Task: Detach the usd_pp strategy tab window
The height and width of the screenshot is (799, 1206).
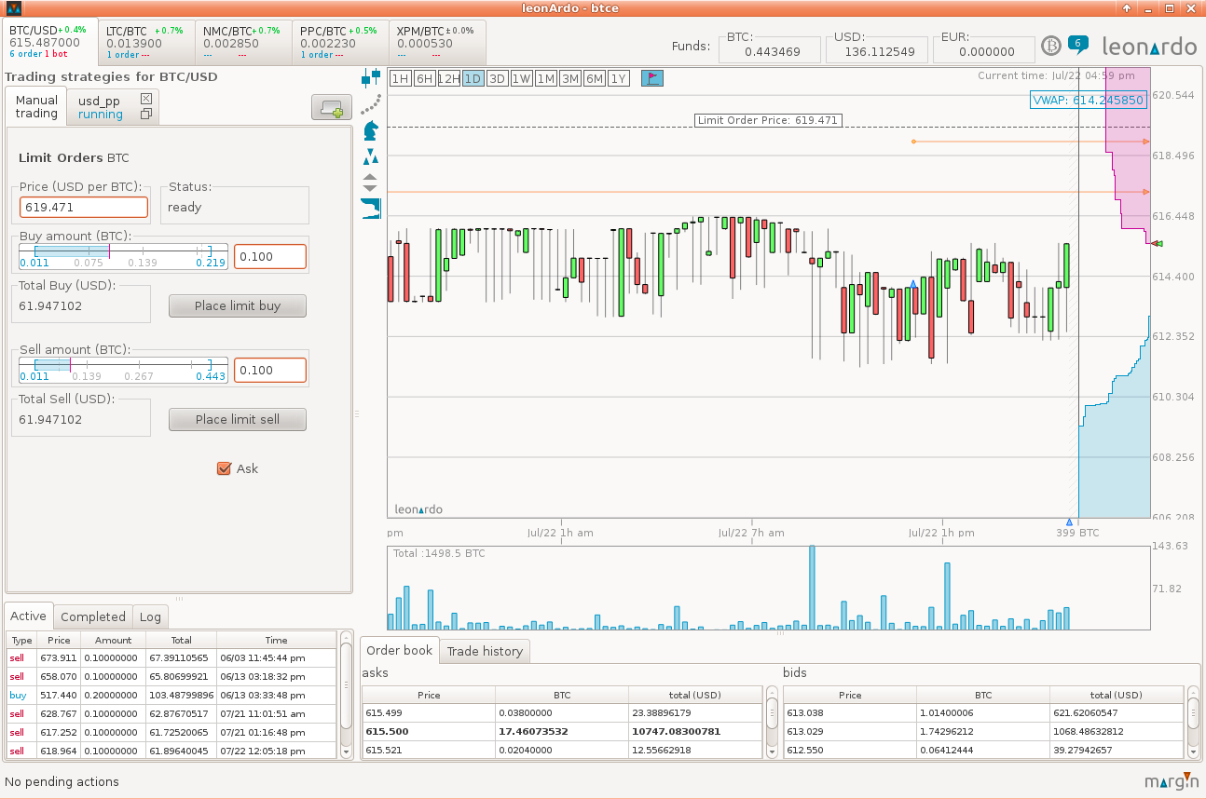Action: pos(146,115)
